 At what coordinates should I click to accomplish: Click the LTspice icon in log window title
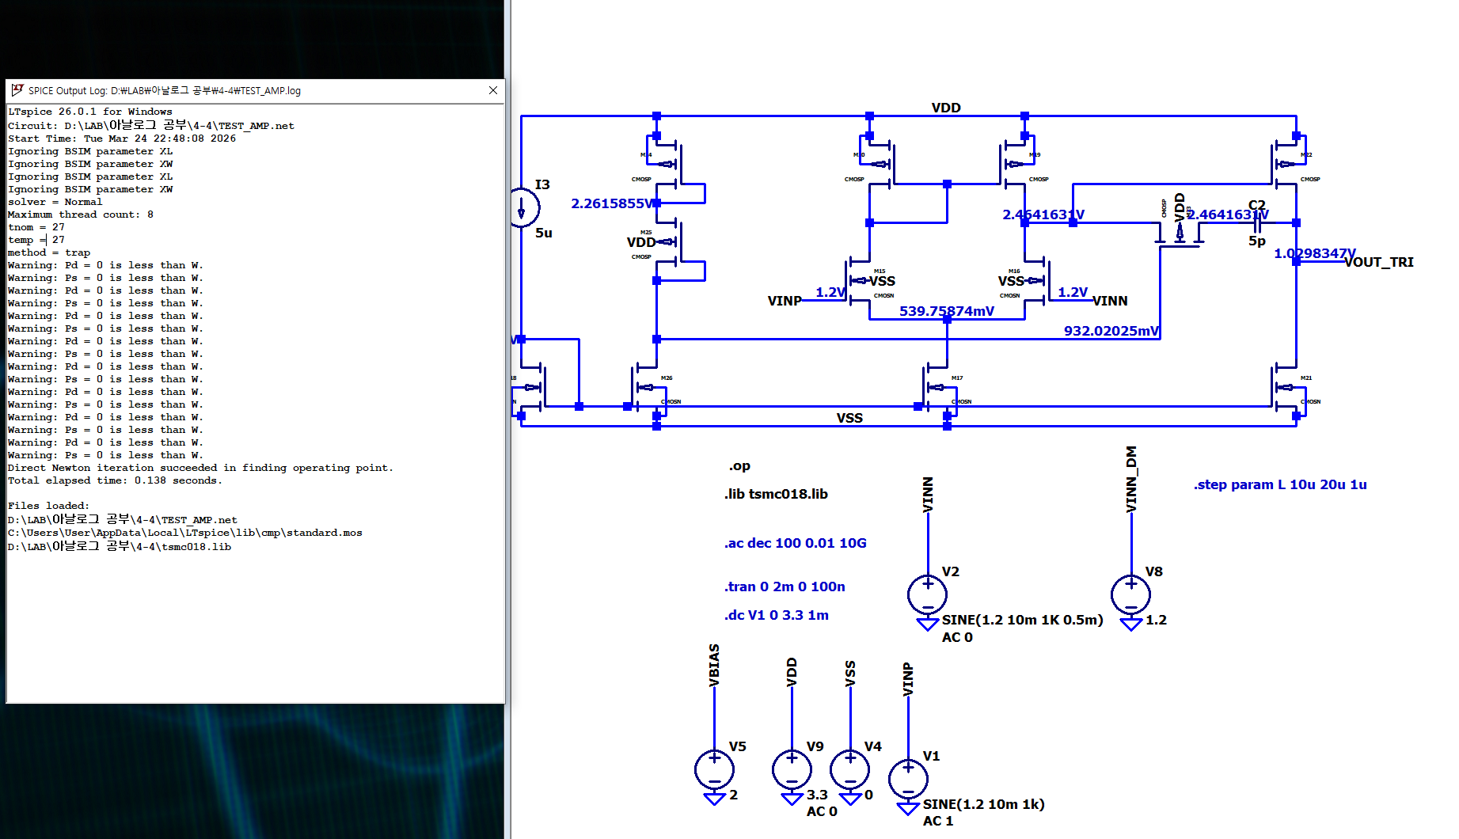tap(17, 90)
